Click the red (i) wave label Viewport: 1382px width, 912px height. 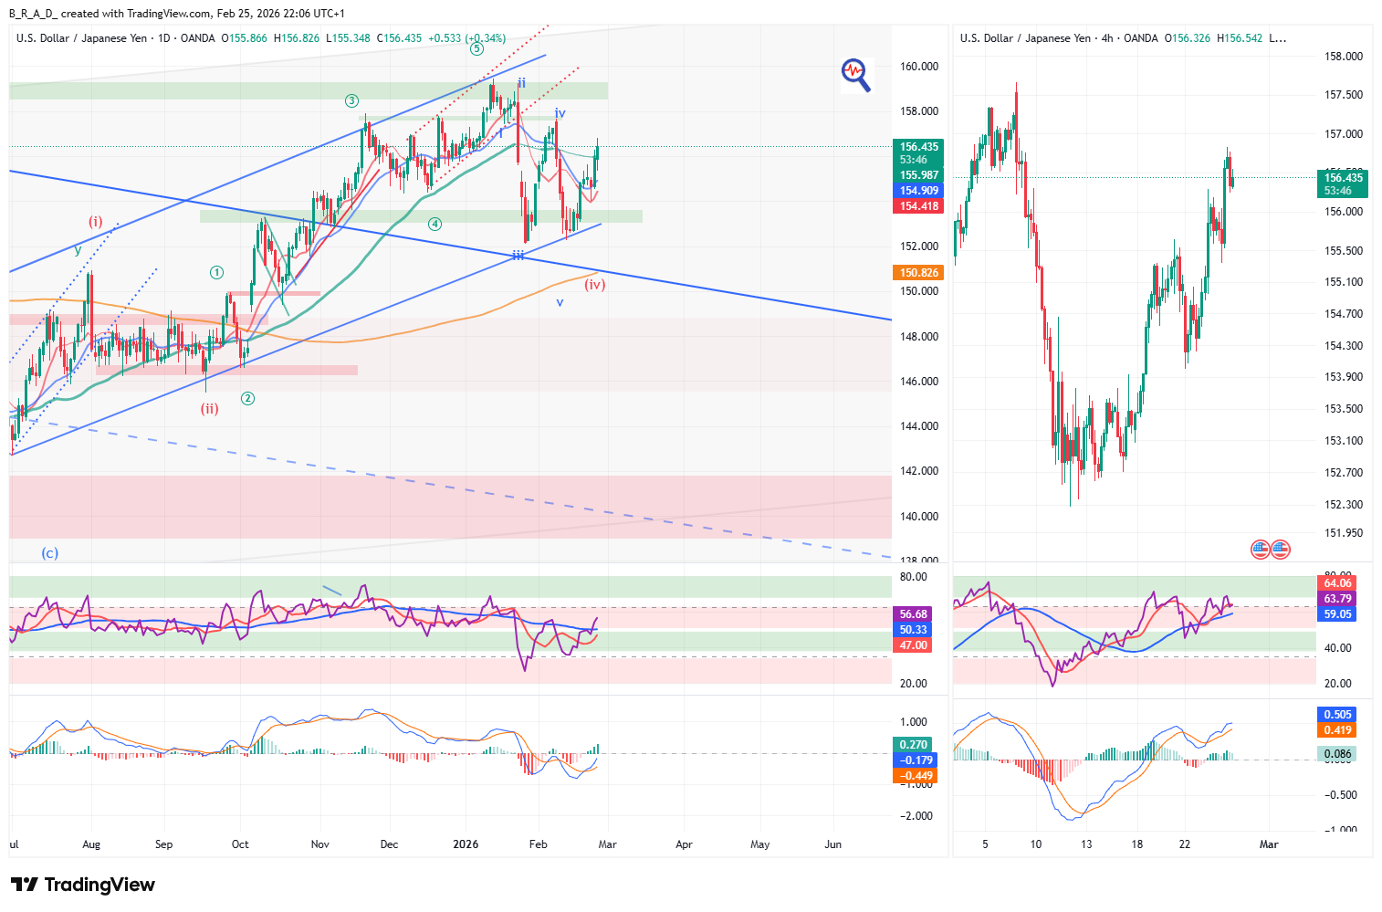[96, 222]
